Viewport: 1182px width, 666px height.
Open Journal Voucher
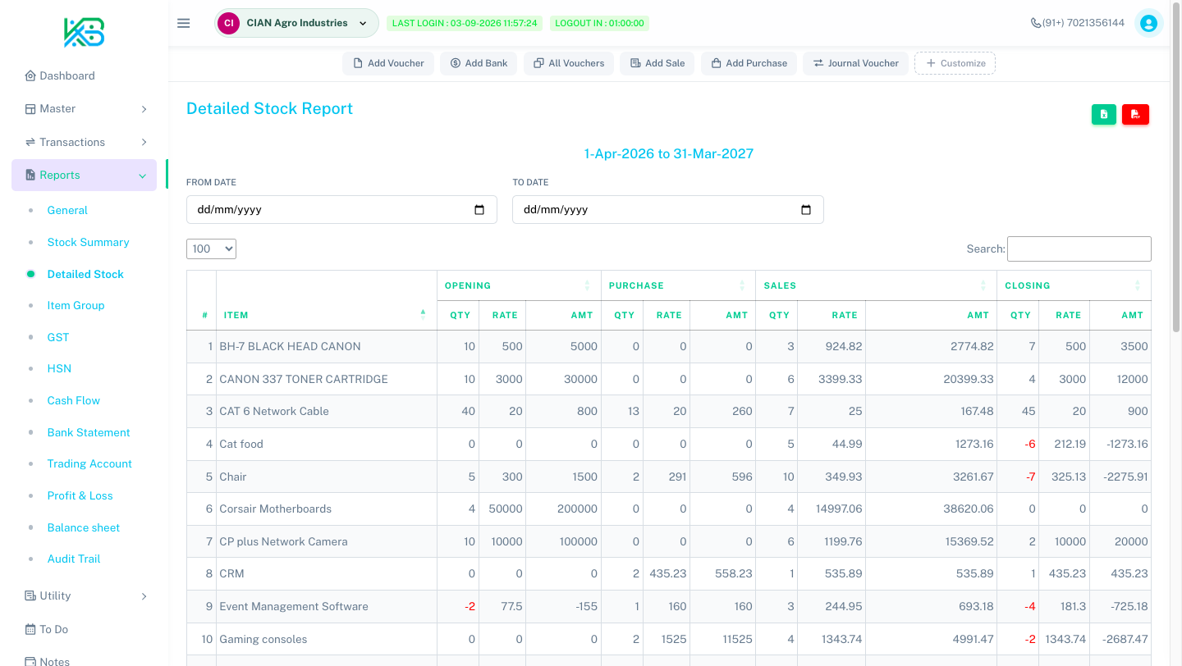(855, 63)
